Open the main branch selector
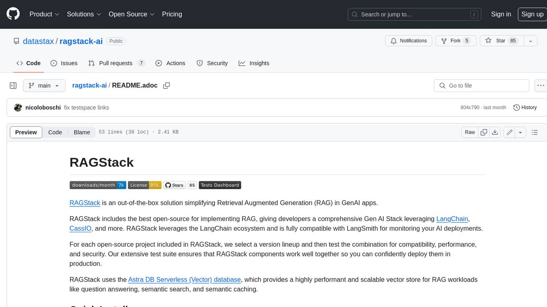Image resolution: width=547 pixels, height=307 pixels. click(44, 86)
